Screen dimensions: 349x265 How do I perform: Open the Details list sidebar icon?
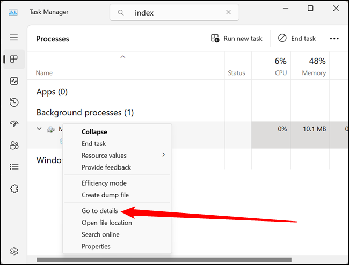[14, 167]
